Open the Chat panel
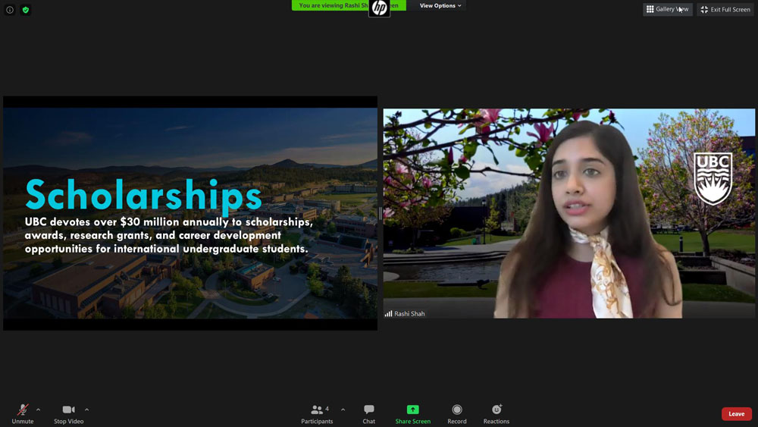Image resolution: width=758 pixels, height=427 pixels. coord(369,414)
